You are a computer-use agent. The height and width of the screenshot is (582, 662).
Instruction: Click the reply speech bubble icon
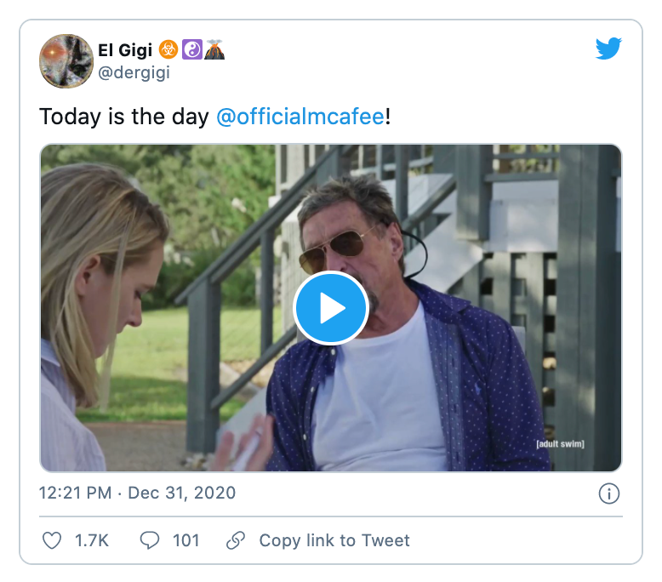[150, 540]
